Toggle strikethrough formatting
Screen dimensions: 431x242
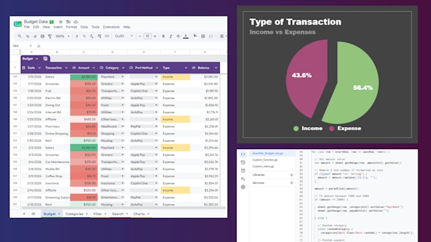tap(178, 36)
